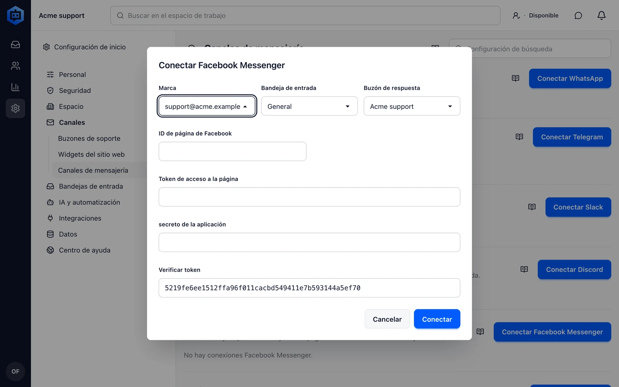Image resolution: width=619 pixels, height=387 pixels.
Task: Click the IA y automatización robot icon
Action: pyautogui.click(x=50, y=202)
